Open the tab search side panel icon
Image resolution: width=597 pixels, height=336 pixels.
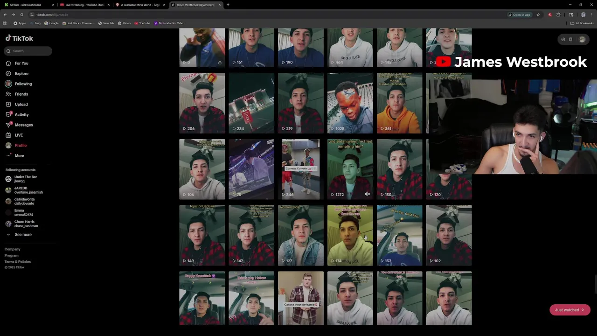[x=571, y=14]
